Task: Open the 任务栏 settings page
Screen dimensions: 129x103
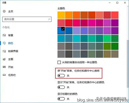Action: pos(12,75)
